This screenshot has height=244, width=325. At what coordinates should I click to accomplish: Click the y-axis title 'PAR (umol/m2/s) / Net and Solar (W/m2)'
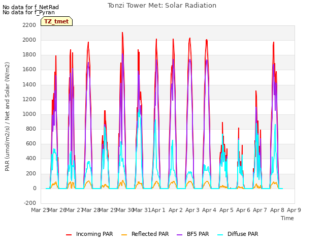(7, 116)
